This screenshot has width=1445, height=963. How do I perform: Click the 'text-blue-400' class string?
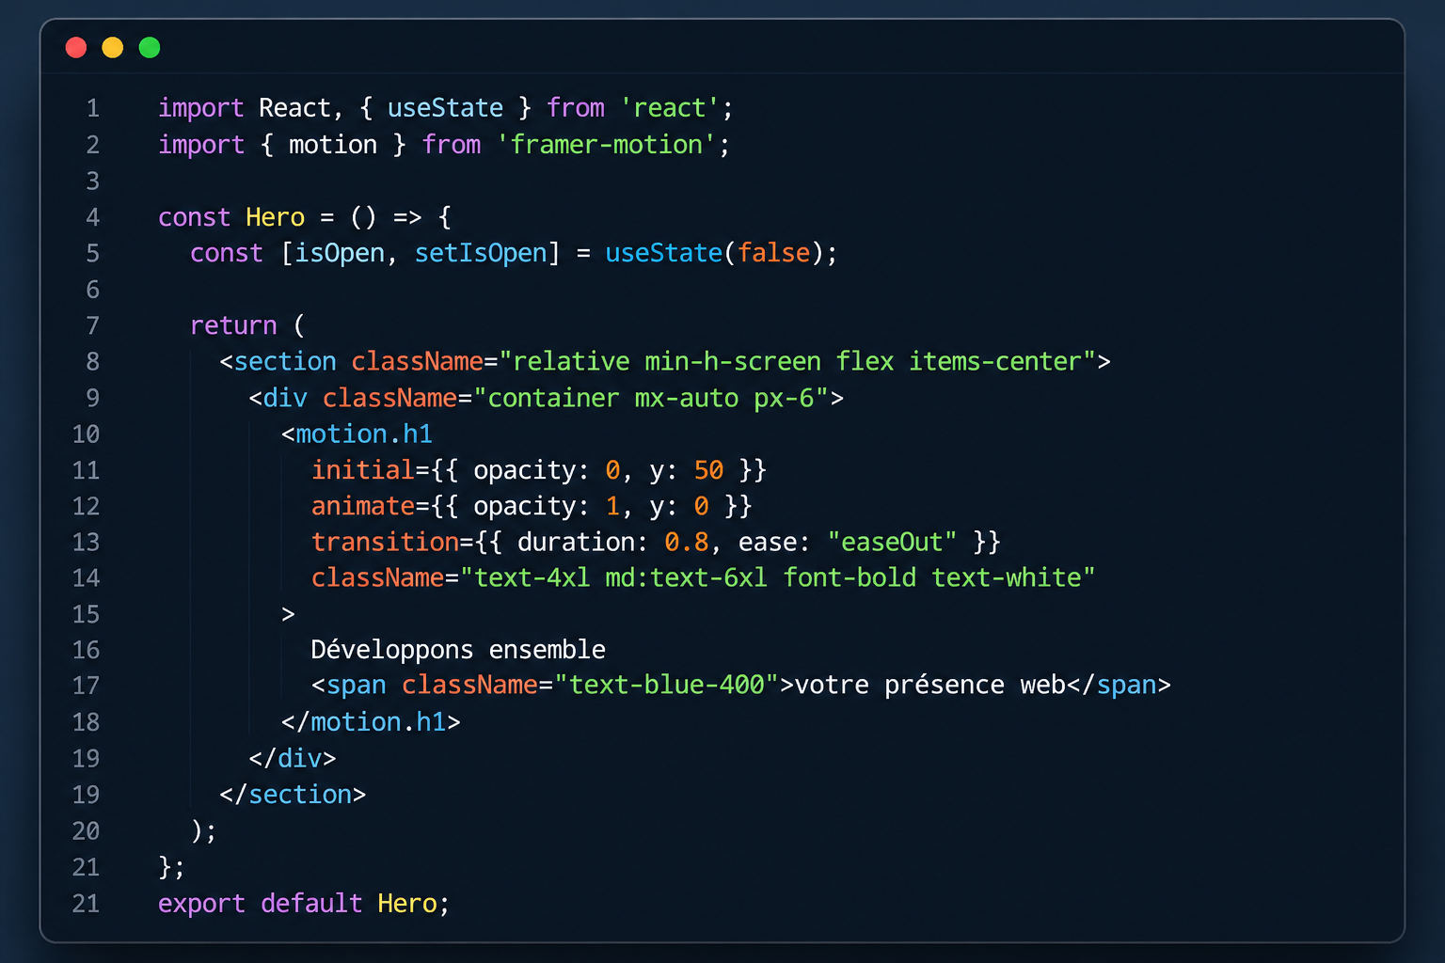667,685
